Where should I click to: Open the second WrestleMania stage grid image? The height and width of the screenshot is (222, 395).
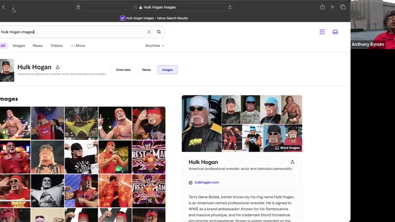click(149, 191)
